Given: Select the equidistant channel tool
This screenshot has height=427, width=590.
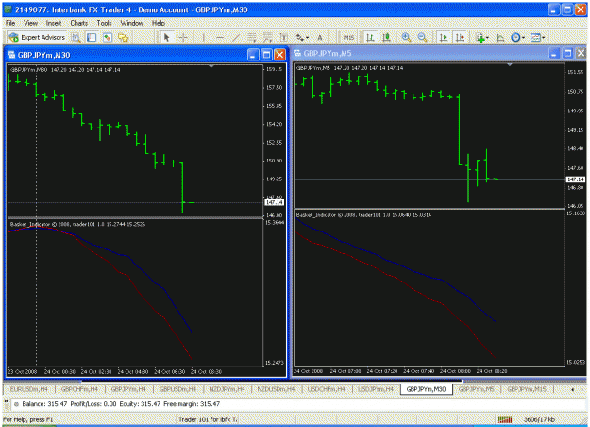Looking at the screenshot, I should (252, 37).
